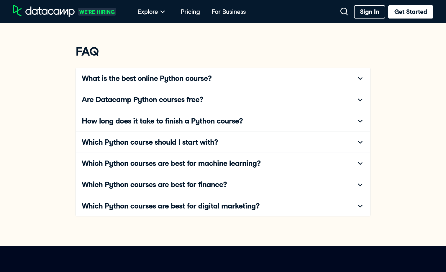446x272 pixels.
Task: Click the green DataCamp arrow mark
Action: (17, 11)
